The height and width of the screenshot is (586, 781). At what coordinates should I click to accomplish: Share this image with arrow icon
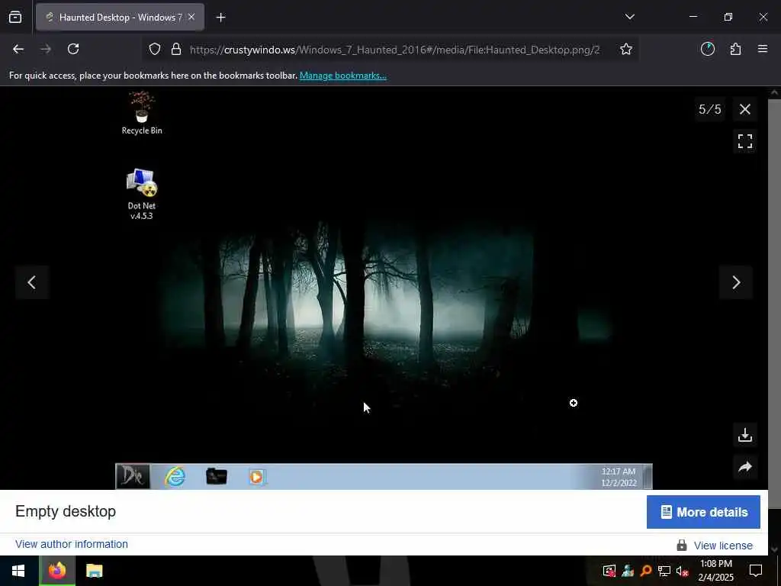click(745, 467)
